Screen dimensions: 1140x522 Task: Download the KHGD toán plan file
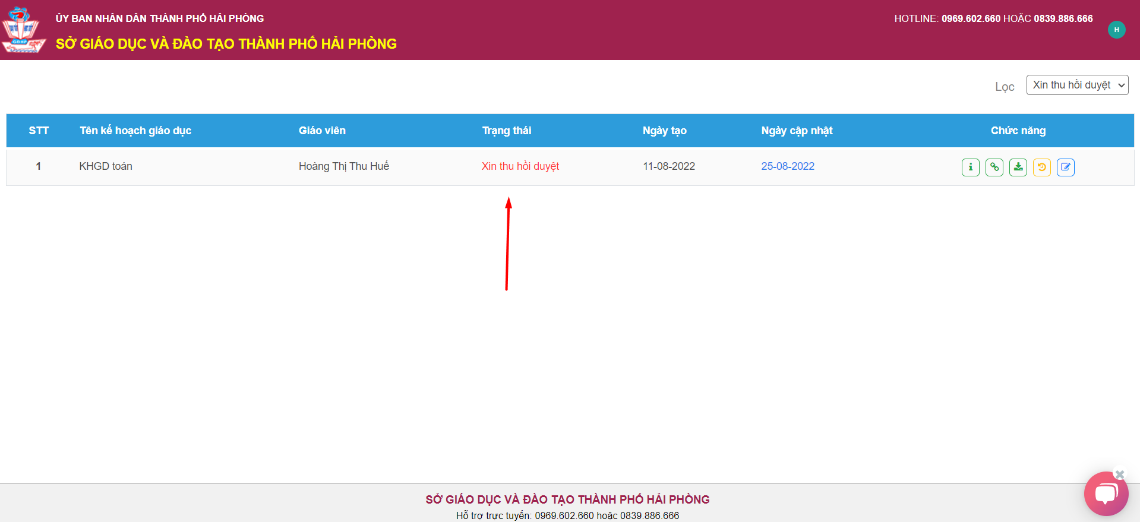(x=1018, y=167)
